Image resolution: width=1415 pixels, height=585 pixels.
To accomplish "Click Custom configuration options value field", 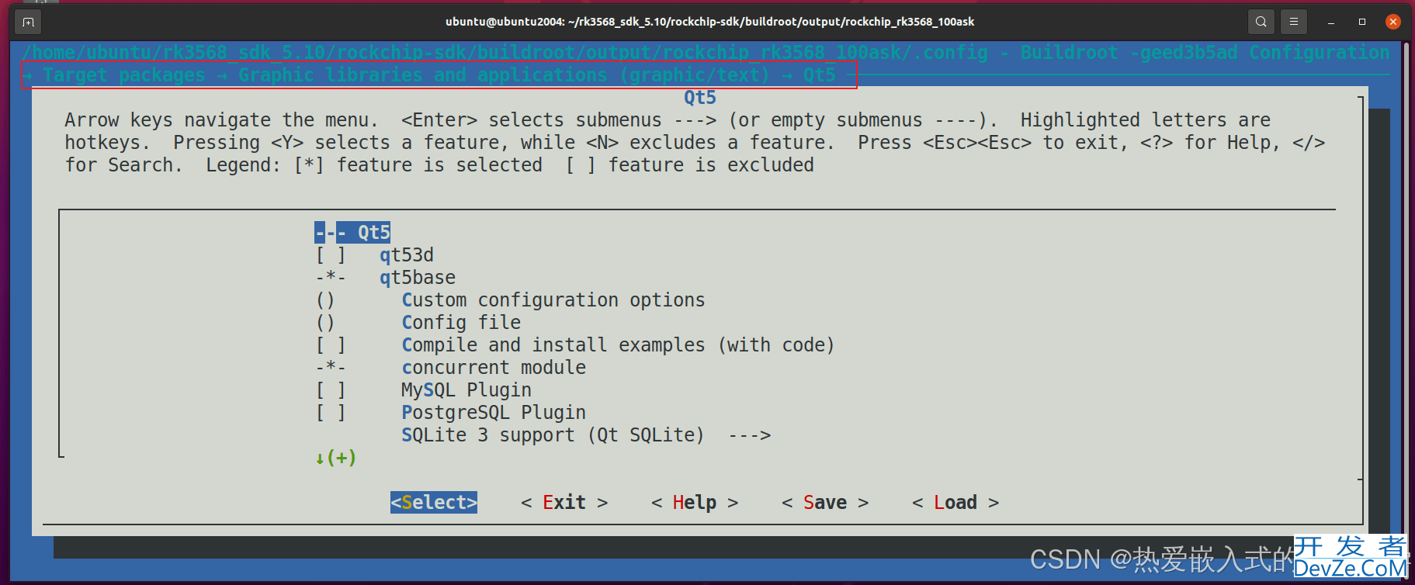I will tap(325, 300).
